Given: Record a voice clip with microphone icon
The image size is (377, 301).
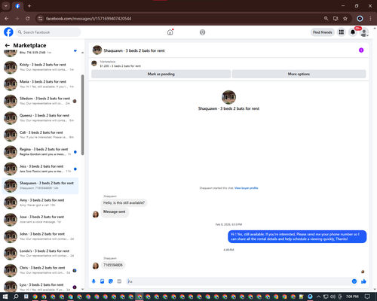Looking at the screenshot, I should (x=93, y=281).
